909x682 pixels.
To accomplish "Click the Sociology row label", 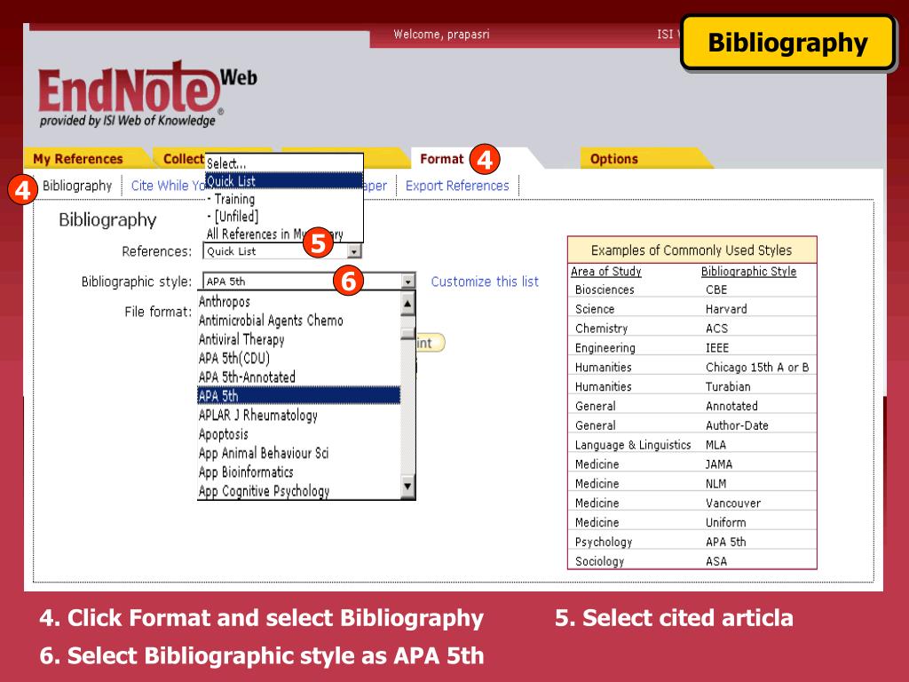I will tap(599, 561).
